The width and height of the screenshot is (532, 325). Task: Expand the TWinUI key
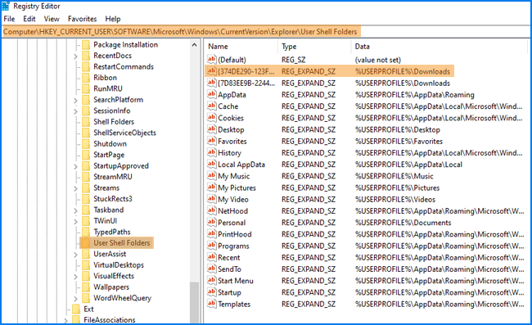[x=75, y=222]
